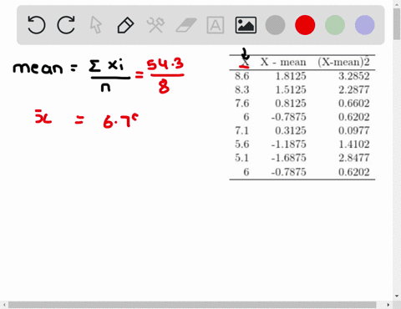The image size is (401, 309).
Task: Click the table value 0.3125
Action: click(291, 130)
